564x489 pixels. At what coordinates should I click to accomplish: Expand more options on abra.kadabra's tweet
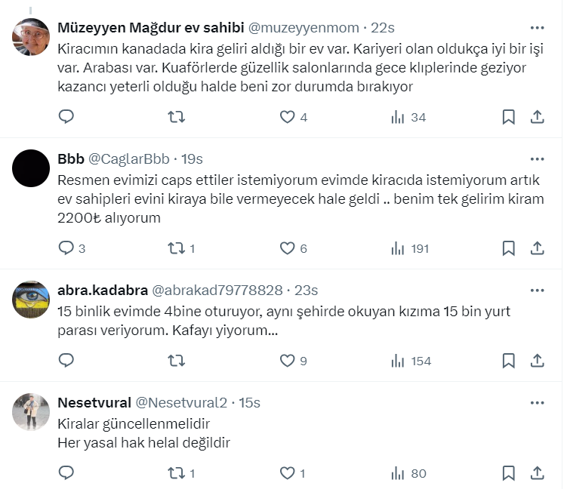tap(537, 290)
